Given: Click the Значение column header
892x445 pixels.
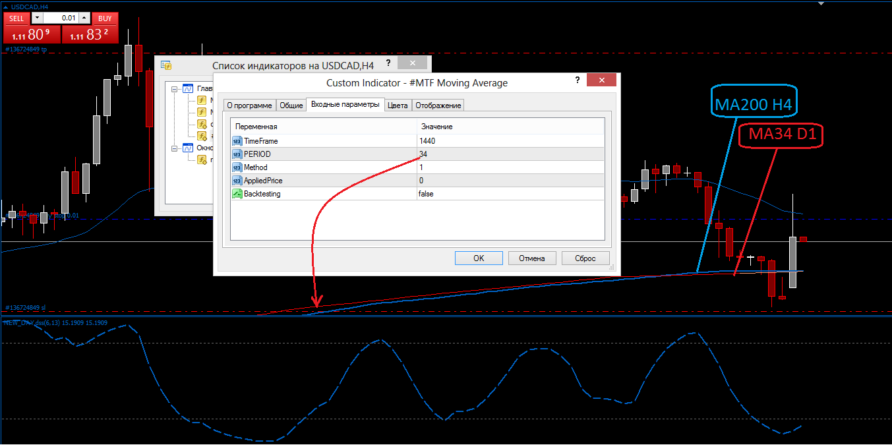Looking at the screenshot, I should [x=511, y=127].
